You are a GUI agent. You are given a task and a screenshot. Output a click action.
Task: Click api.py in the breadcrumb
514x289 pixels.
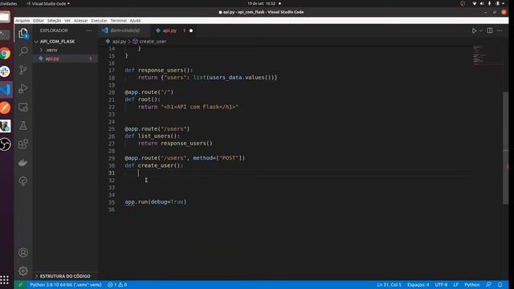pyautogui.click(x=119, y=42)
